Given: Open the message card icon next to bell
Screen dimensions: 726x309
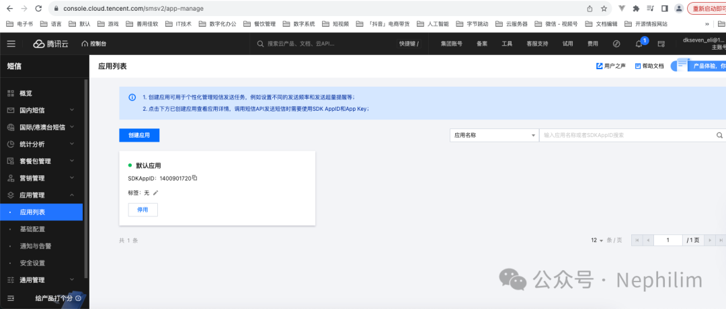Looking at the screenshot, I should tap(661, 44).
